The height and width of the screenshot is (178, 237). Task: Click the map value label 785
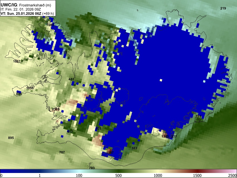pyautogui.click(x=198, y=116)
